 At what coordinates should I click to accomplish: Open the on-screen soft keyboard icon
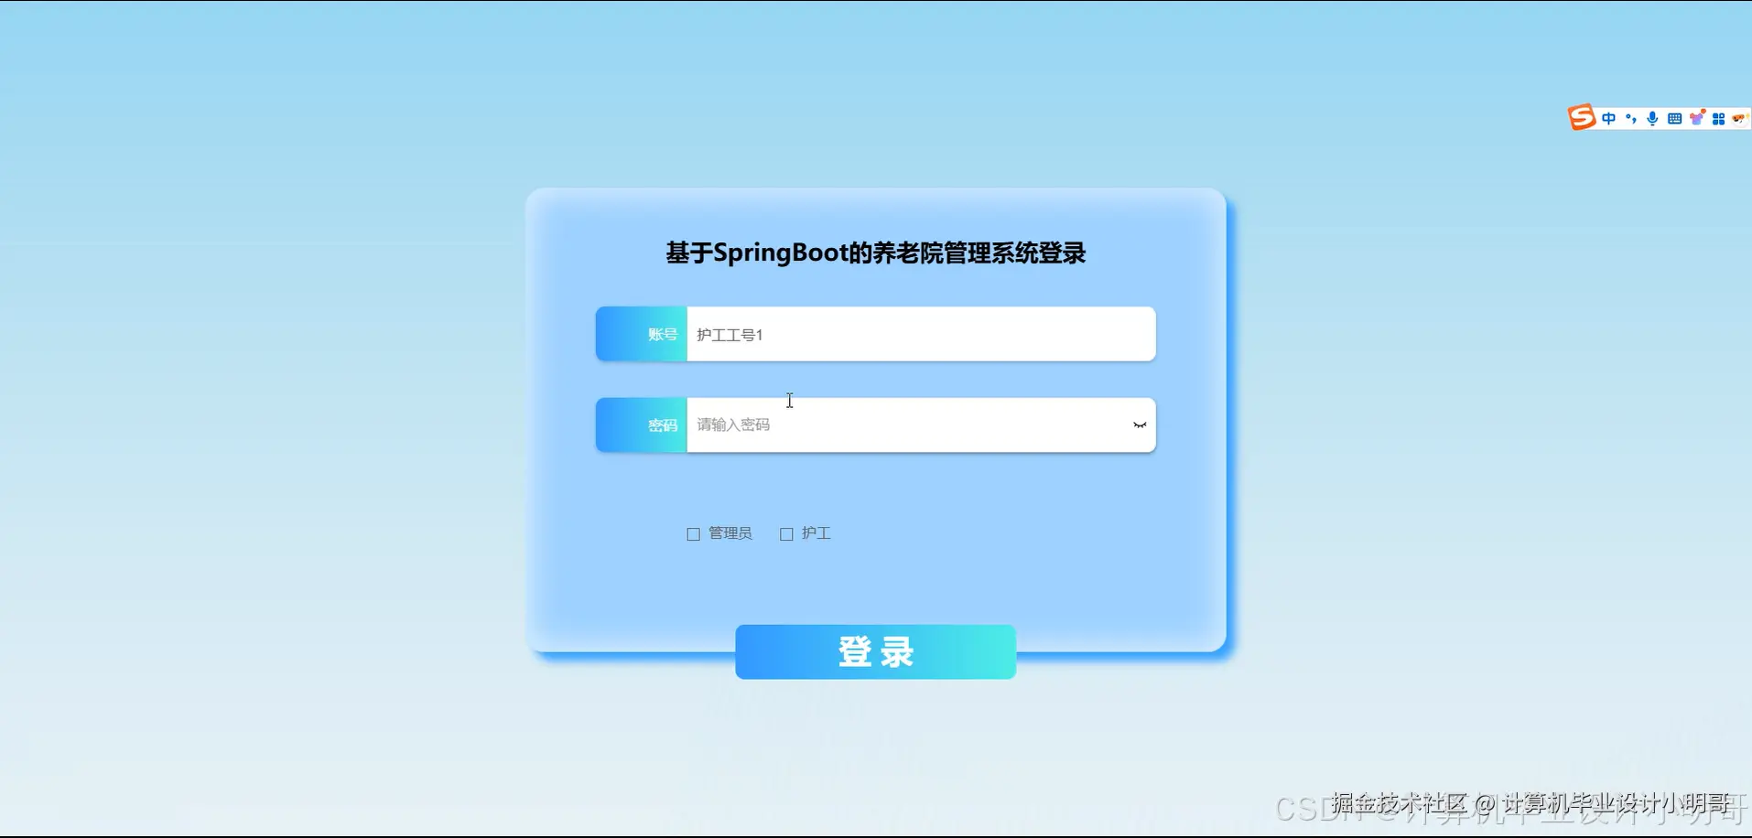(1675, 117)
